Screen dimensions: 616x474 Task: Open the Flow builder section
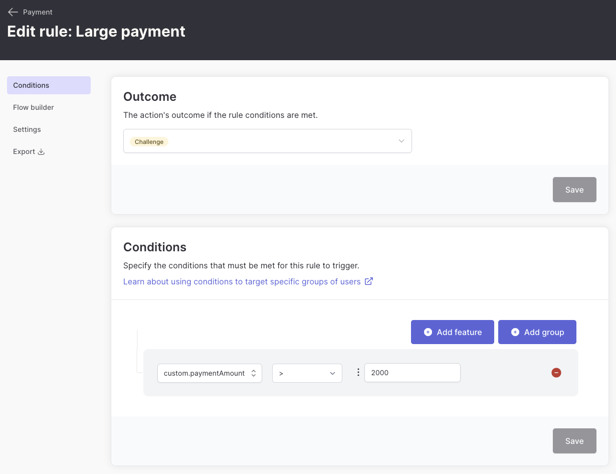34,107
